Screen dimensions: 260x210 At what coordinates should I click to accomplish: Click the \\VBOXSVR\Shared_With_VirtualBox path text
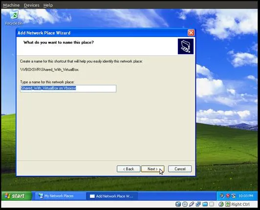pyautogui.click(x=49, y=70)
